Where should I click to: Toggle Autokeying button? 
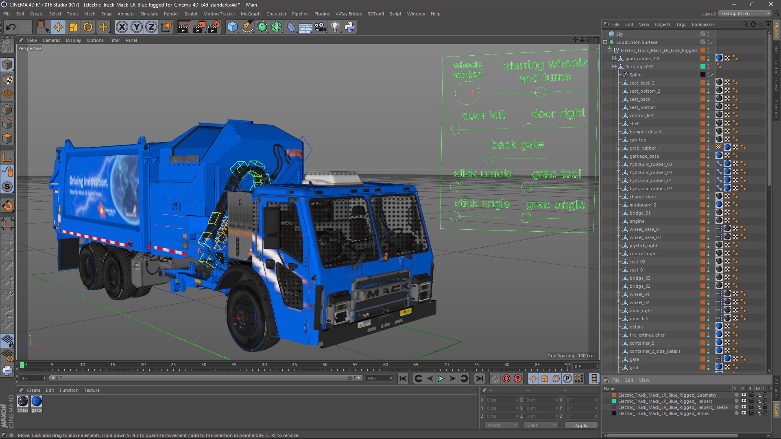[506, 378]
